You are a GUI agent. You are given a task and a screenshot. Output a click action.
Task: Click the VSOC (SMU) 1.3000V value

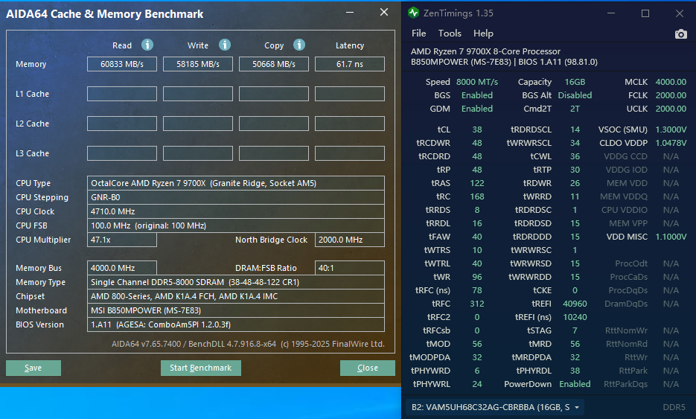[671, 129]
